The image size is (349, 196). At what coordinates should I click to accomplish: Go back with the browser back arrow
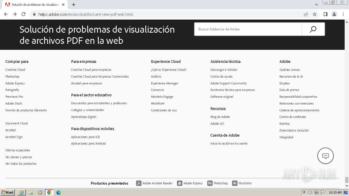6,14
